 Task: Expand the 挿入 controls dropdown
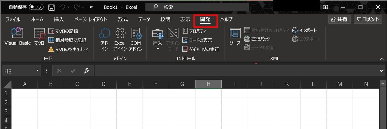pyautogui.click(x=158, y=39)
